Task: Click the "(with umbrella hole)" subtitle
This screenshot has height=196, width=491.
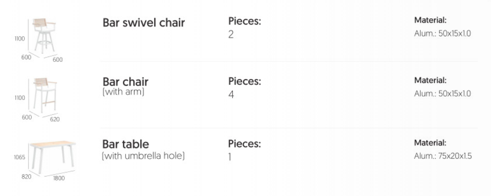Action: (143, 156)
